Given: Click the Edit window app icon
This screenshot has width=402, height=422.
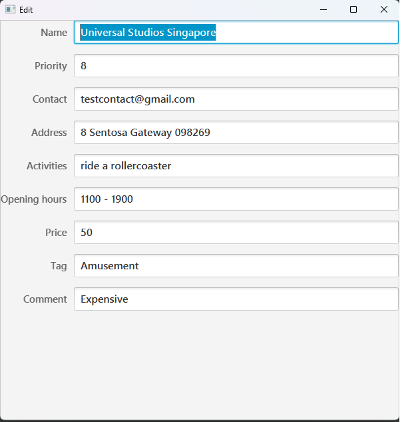Looking at the screenshot, I should click(10, 10).
